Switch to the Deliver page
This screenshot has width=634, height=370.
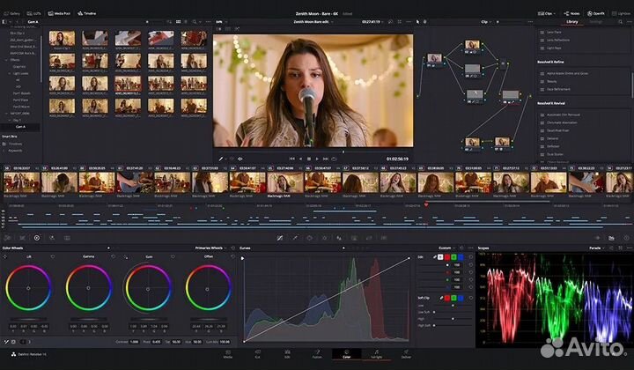(x=406, y=355)
